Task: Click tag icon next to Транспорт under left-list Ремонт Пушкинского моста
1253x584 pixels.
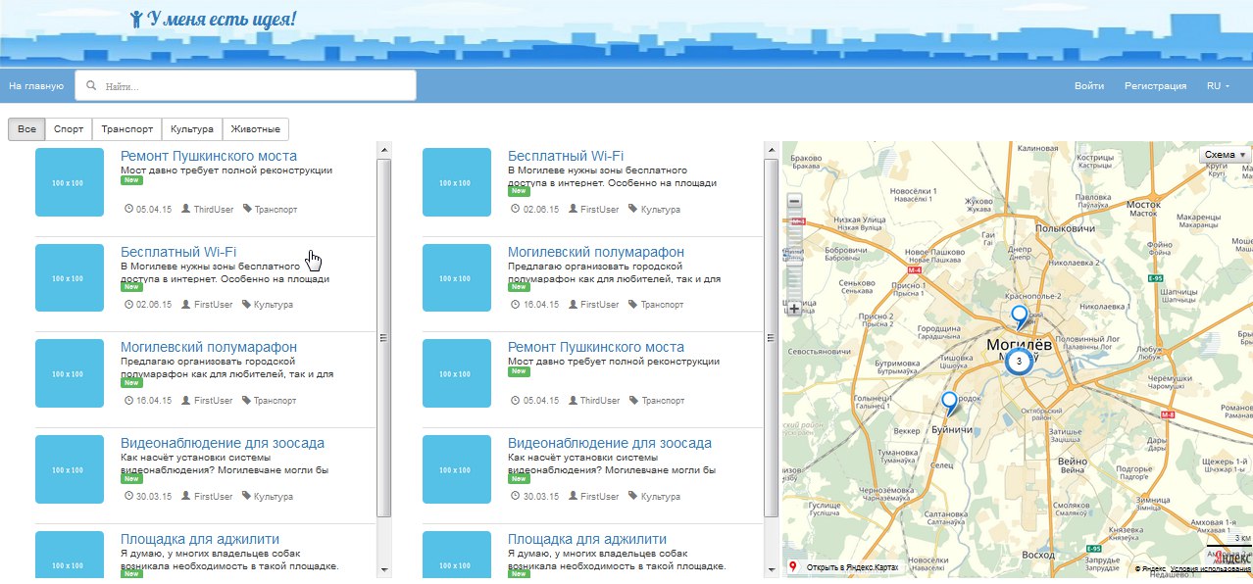Action: [247, 209]
